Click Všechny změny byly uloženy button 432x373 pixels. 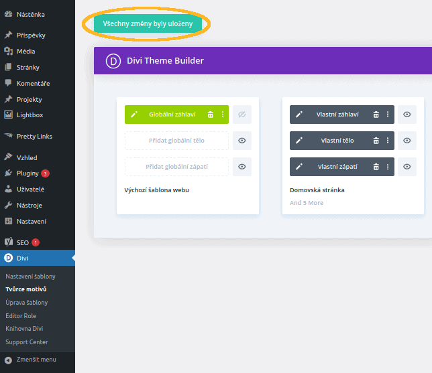click(x=148, y=23)
